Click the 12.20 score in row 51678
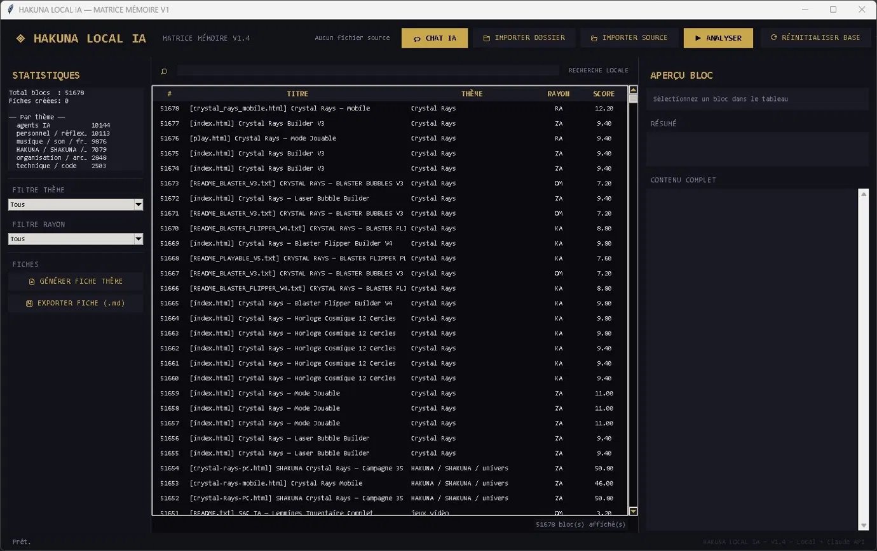 [x=604, y=109]
